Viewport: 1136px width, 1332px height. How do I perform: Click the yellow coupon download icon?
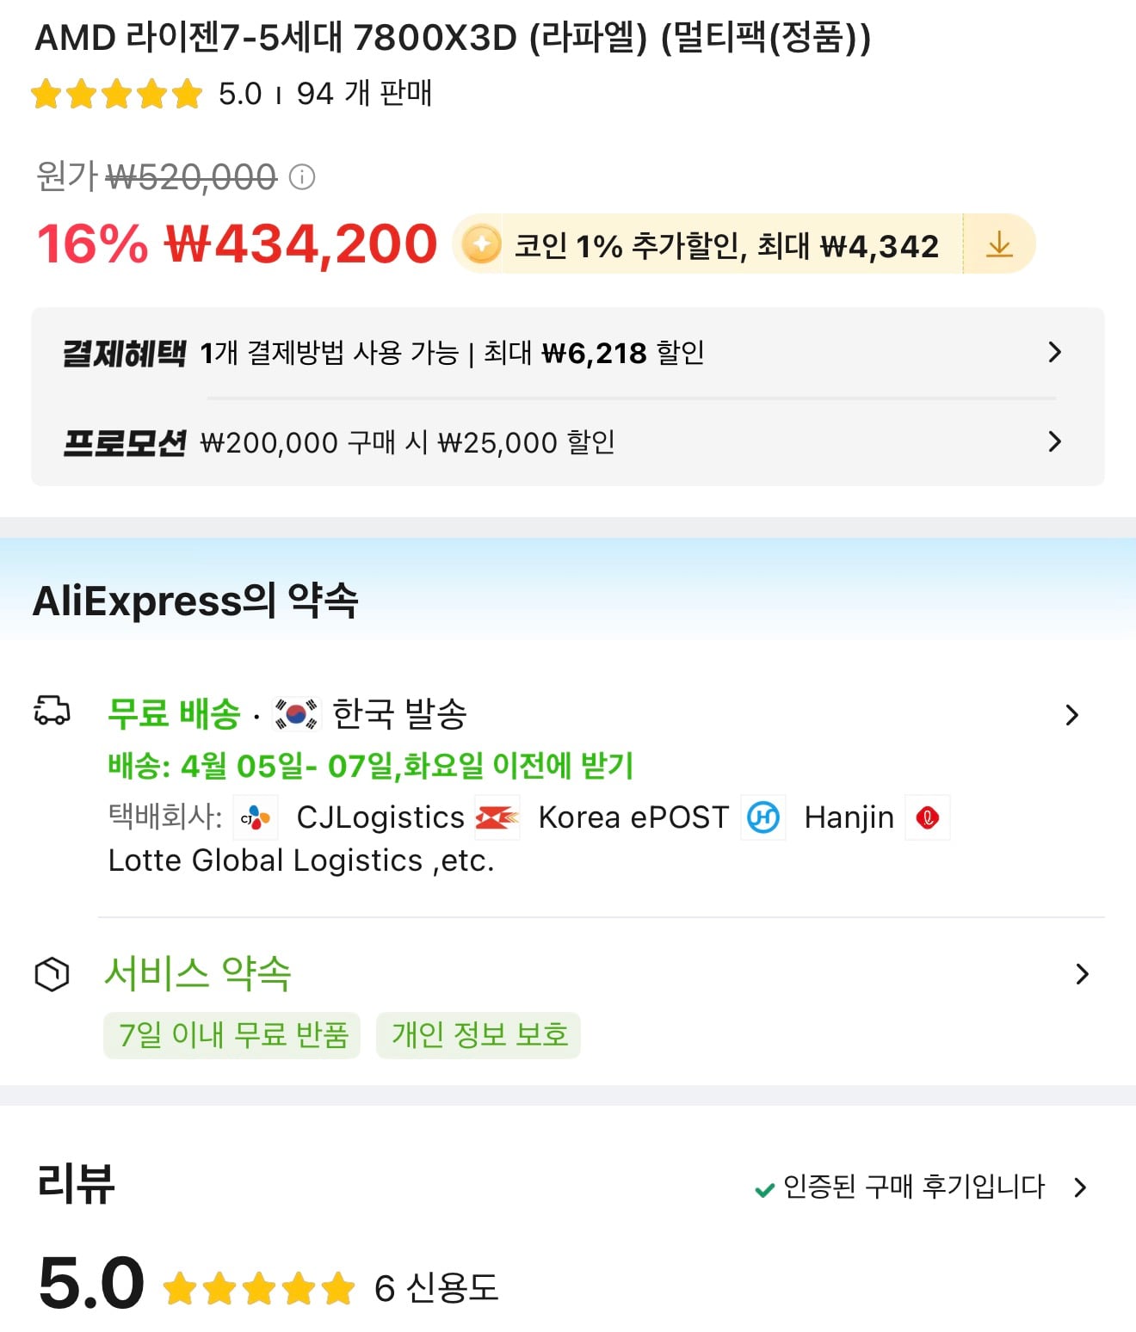coord(998,244)
